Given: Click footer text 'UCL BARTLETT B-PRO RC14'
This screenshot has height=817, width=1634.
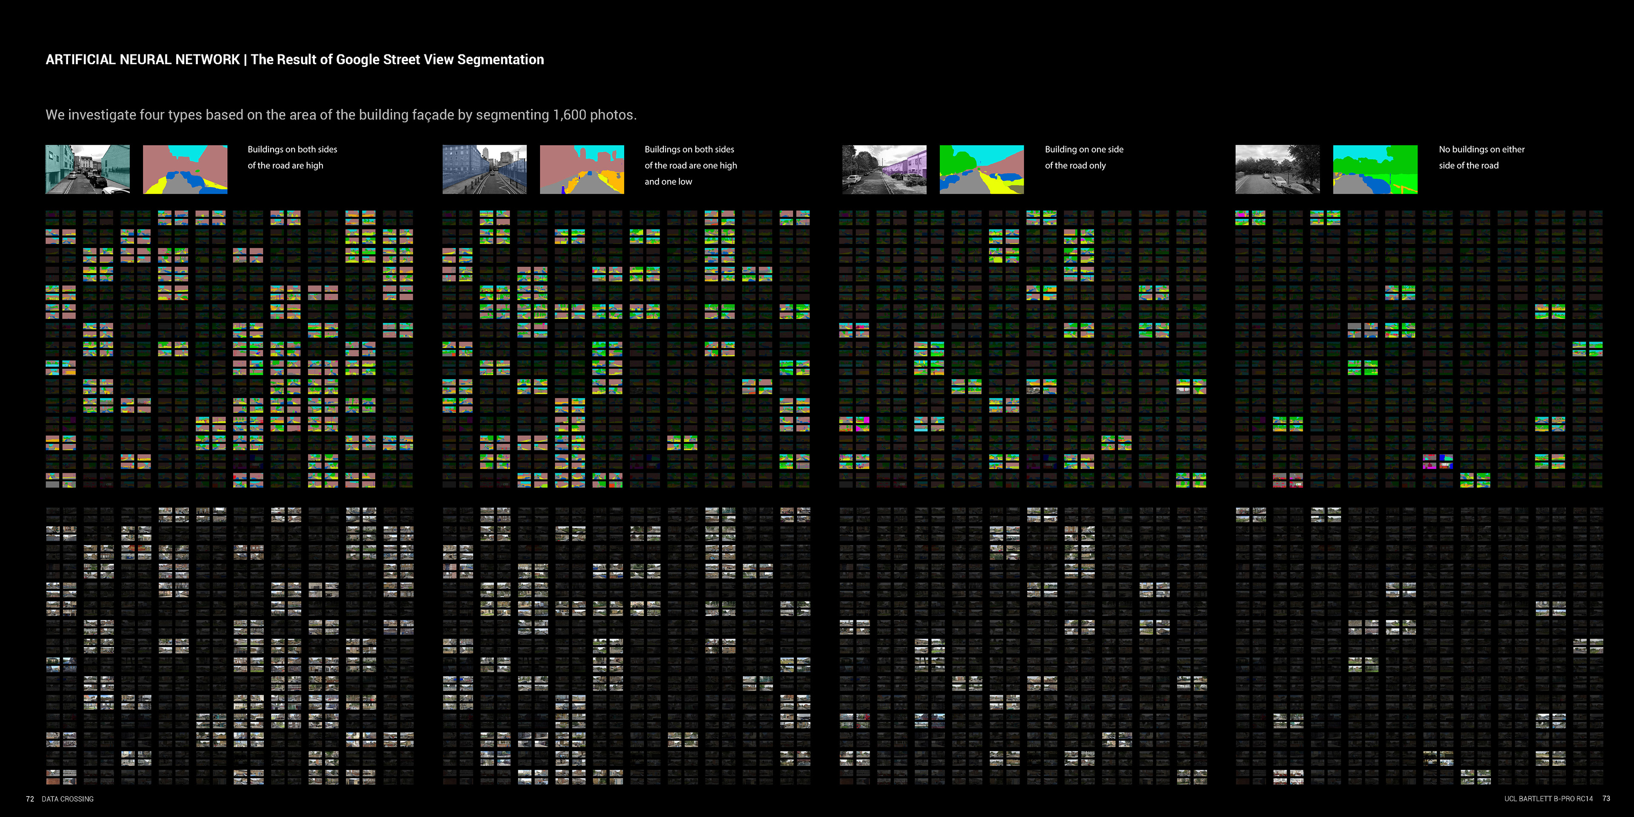Looking at the screenshot, I should (x=1548, y=799).
